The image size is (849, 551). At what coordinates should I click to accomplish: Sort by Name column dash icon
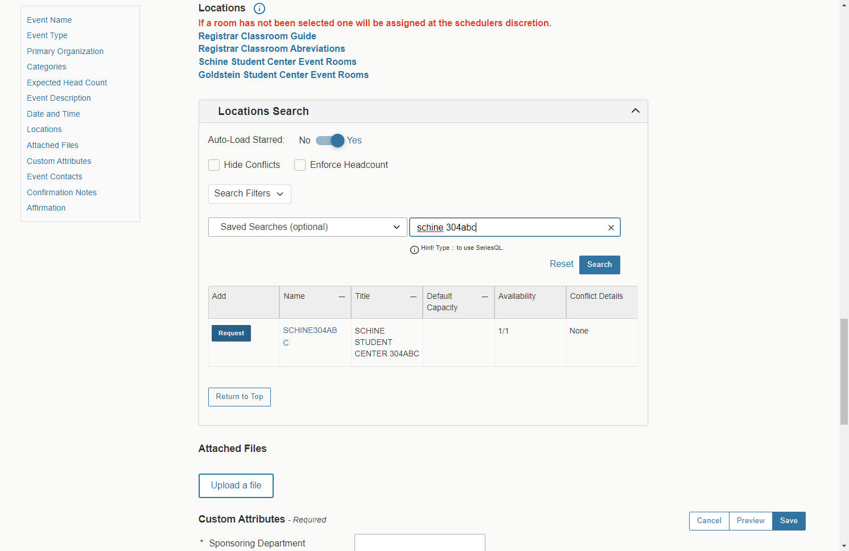341,297
